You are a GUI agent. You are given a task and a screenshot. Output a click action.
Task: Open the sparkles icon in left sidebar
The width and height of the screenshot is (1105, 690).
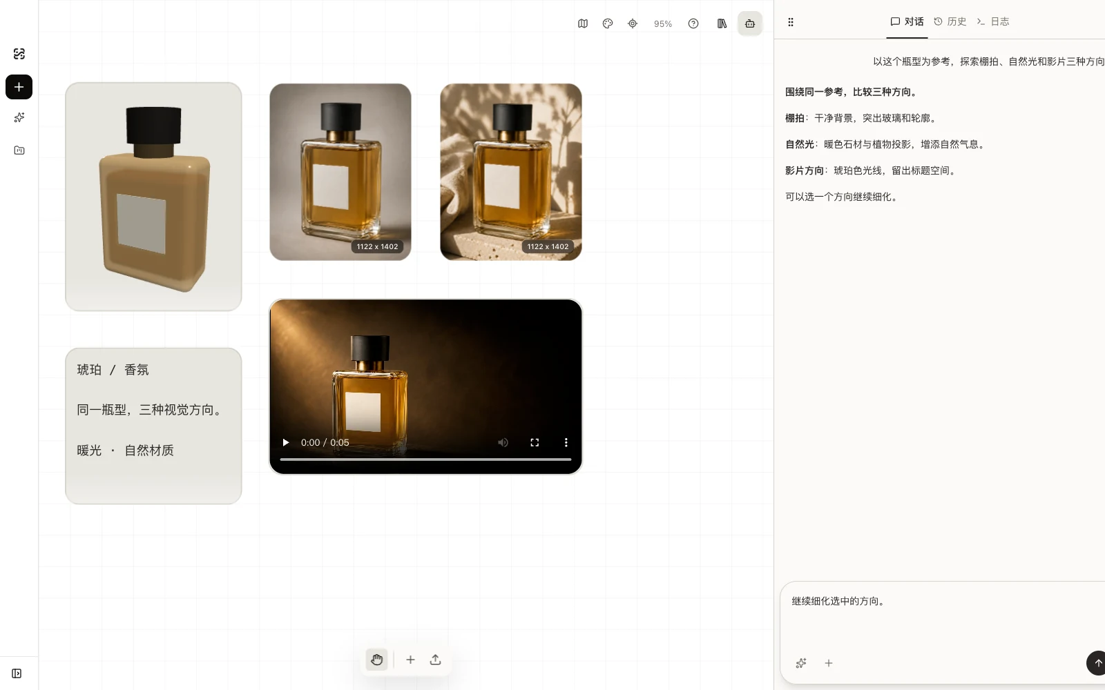click(19, 117)
